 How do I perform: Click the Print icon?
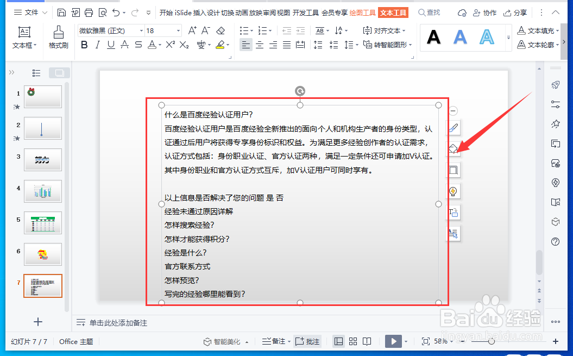(89, 13)
